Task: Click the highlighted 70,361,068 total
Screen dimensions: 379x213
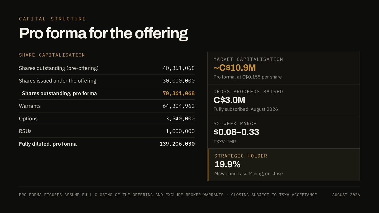Action: [179, 93]
